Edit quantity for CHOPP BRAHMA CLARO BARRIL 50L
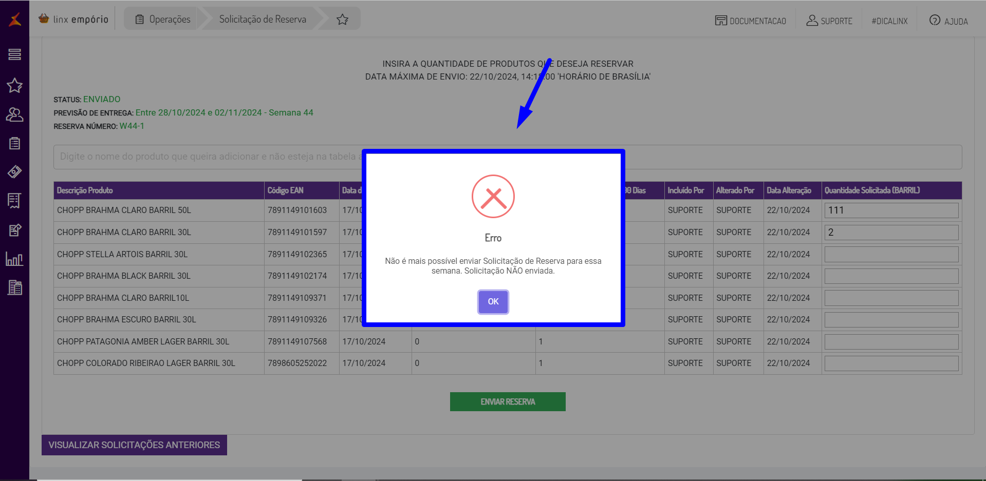The image size is (986, 481). 891,210
